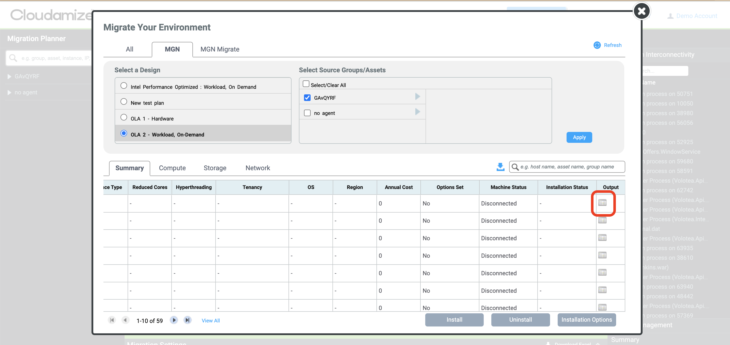Toggle the Select/Clear All checkbox

(306, 84)
